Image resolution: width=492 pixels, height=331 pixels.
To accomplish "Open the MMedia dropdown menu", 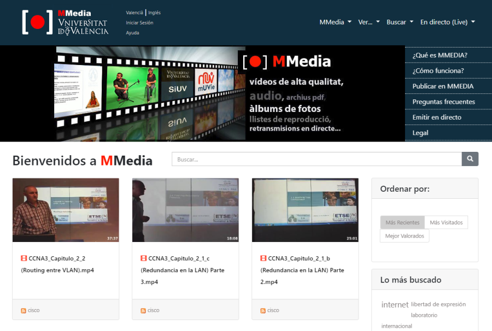I will (335, 22).
